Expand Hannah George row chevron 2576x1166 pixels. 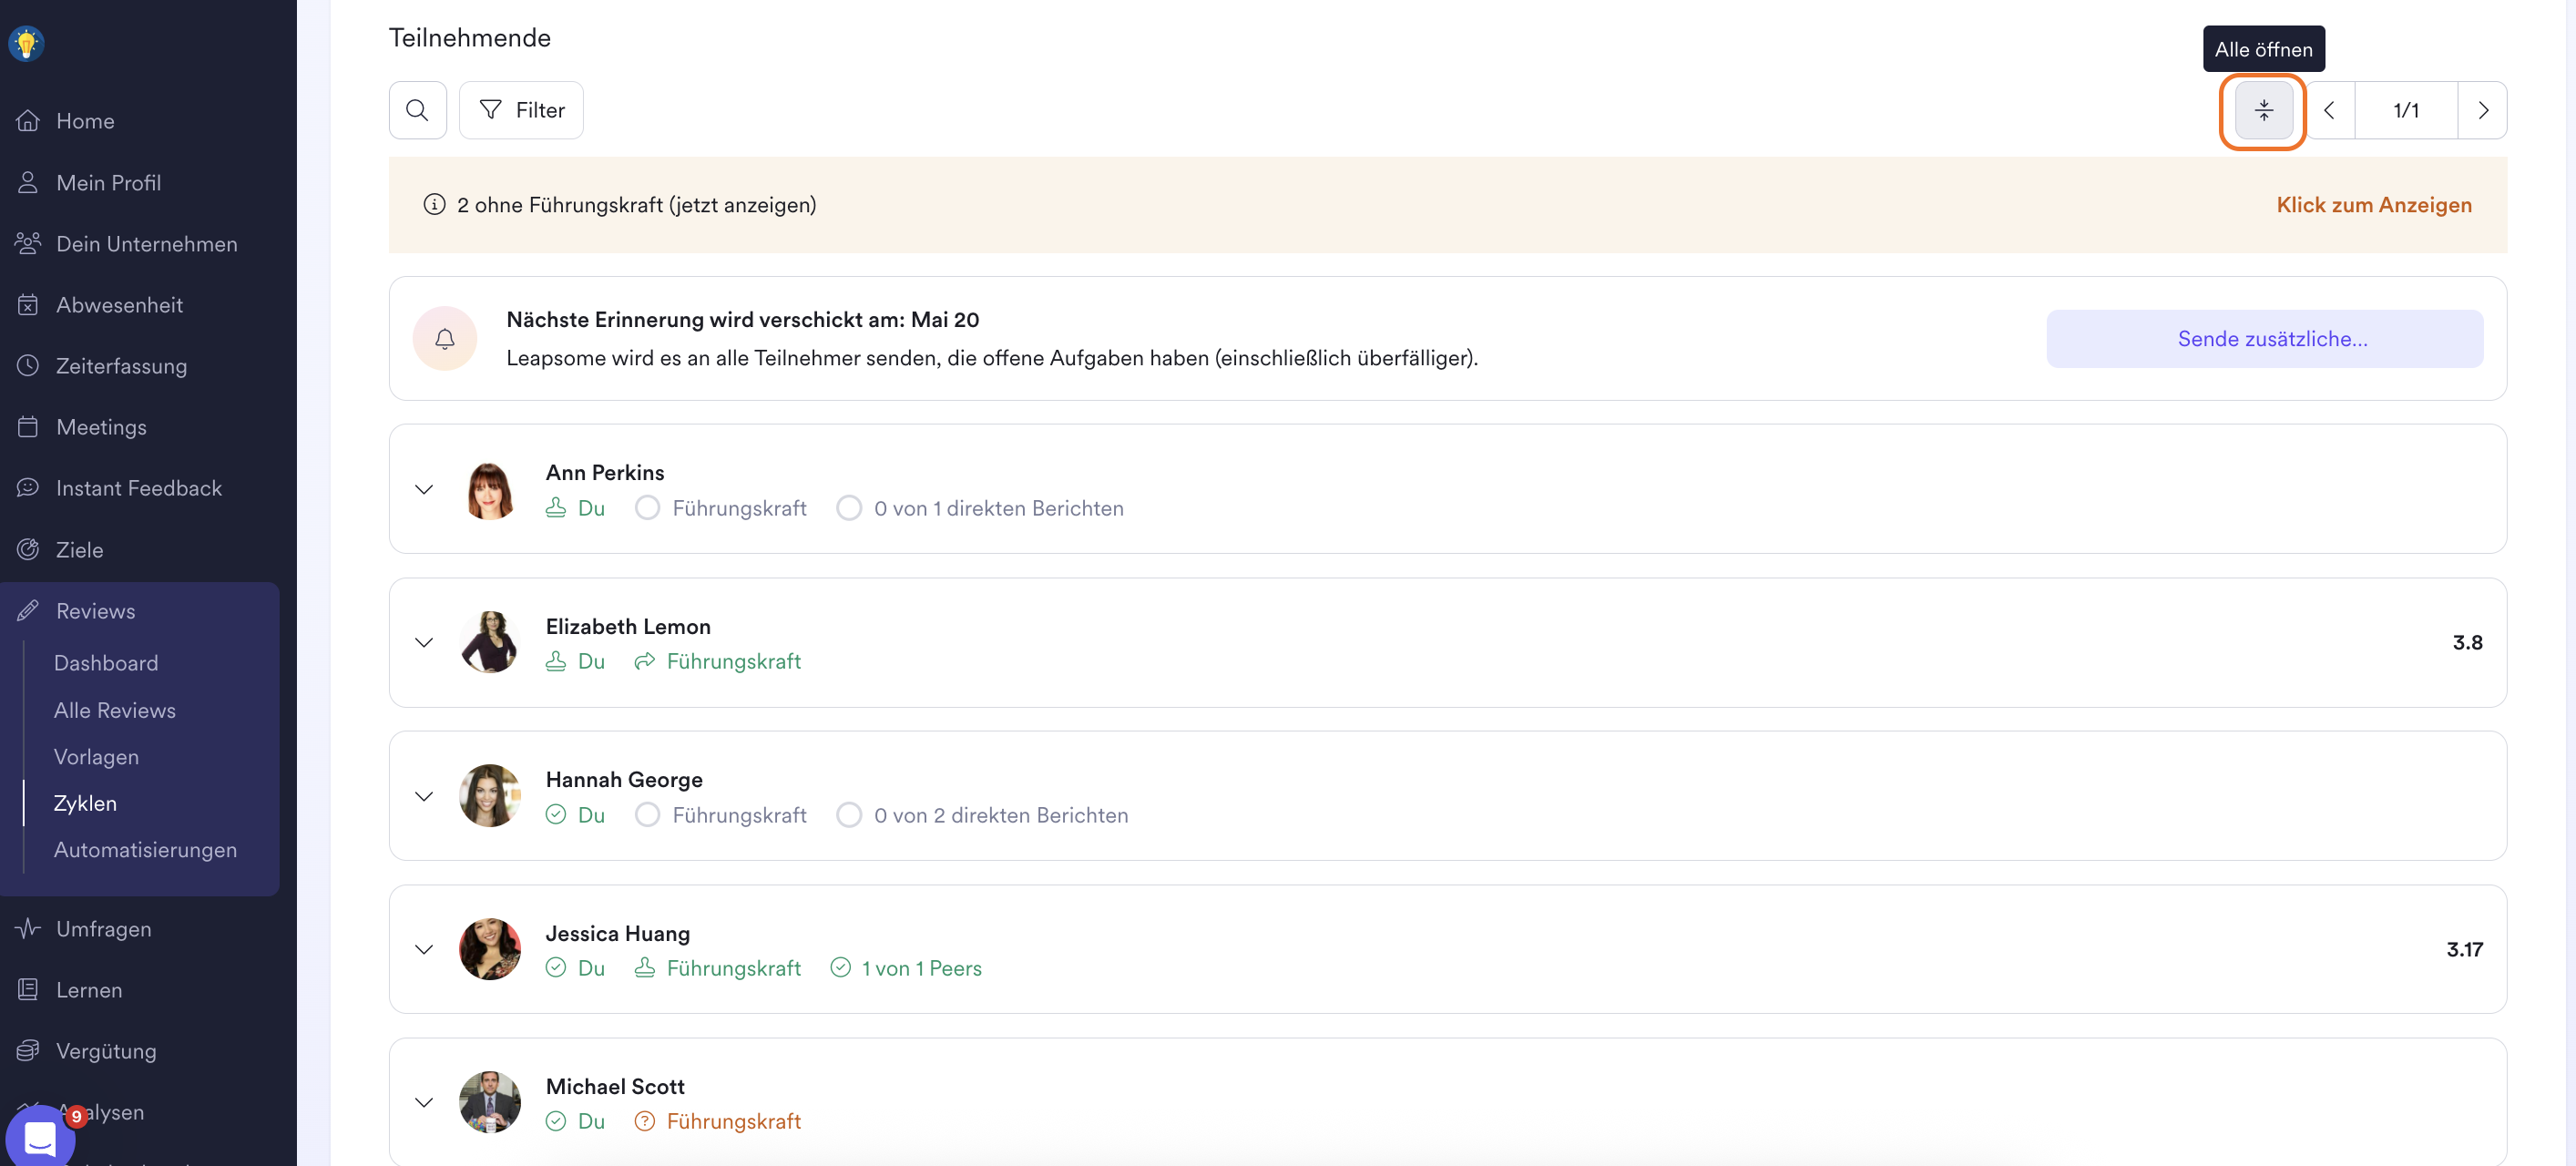coord(424,797)
